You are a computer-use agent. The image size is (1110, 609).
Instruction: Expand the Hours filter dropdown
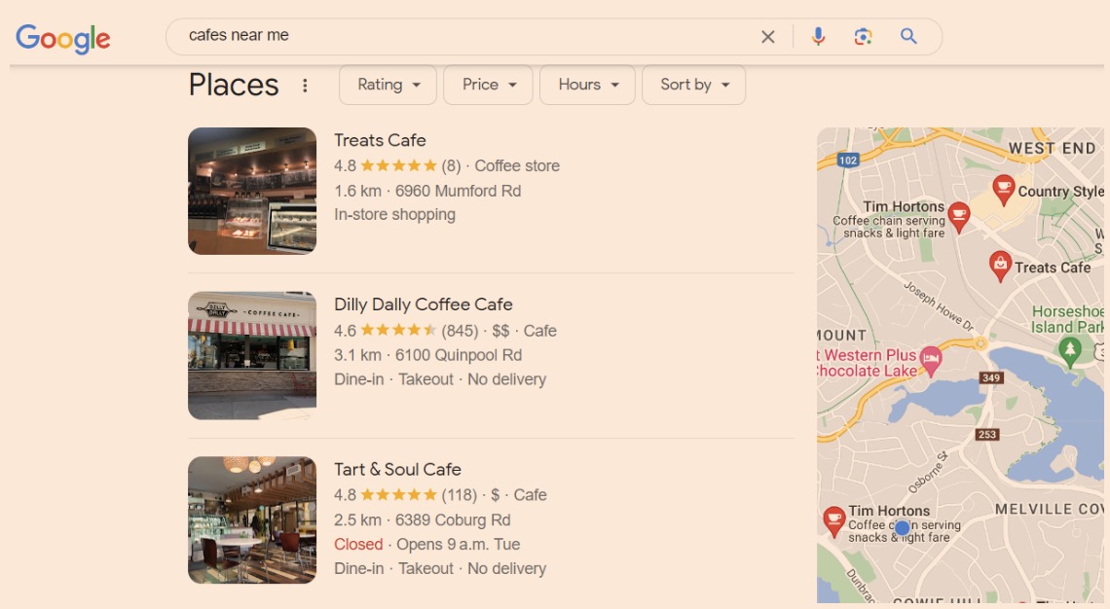tap(587, 85)
